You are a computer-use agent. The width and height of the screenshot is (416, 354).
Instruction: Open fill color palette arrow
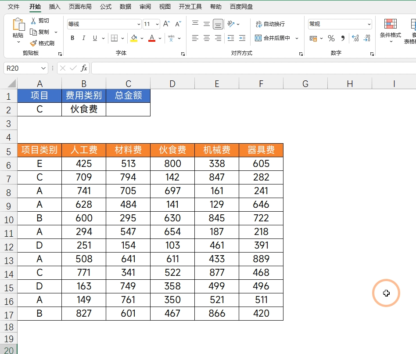click(x=142, y=38)
